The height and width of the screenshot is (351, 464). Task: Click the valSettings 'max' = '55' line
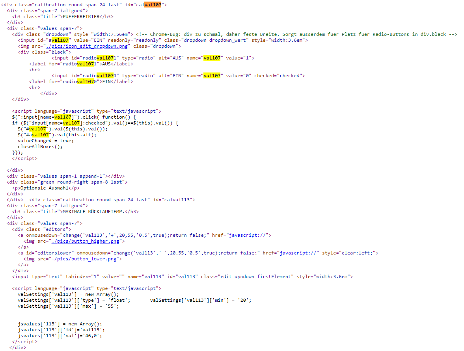click(68, 306)
